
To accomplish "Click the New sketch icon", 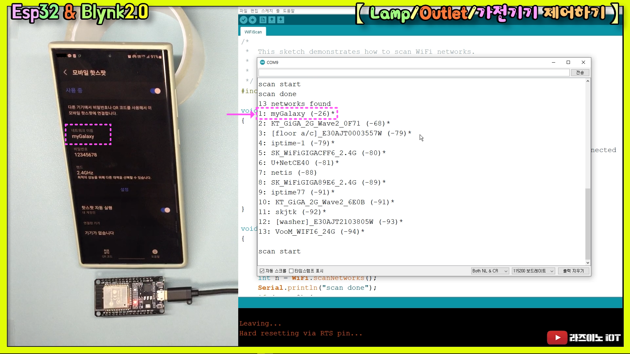I will pyautogui.click(x=263, y=20).
